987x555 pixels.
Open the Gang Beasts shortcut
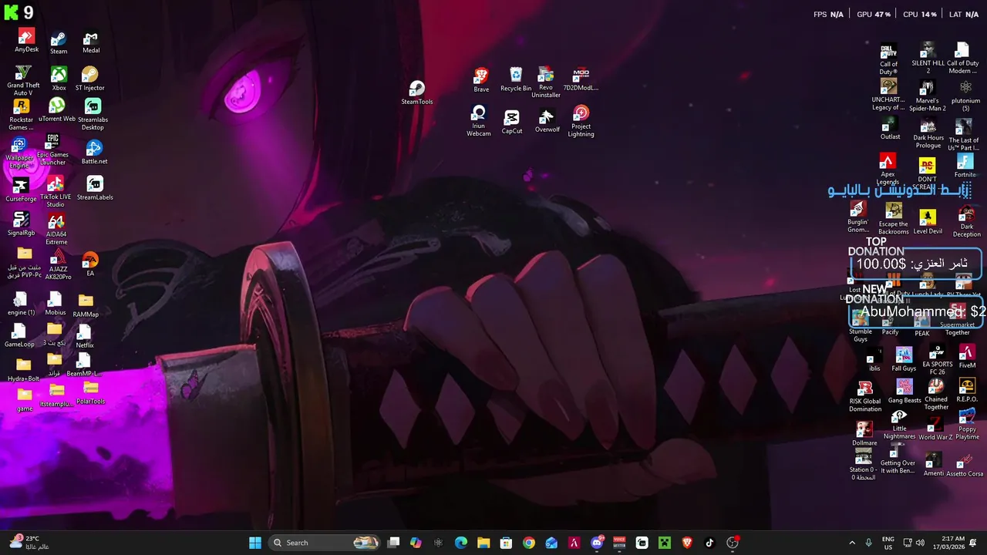pyautogui.click(x=904, y=392)
